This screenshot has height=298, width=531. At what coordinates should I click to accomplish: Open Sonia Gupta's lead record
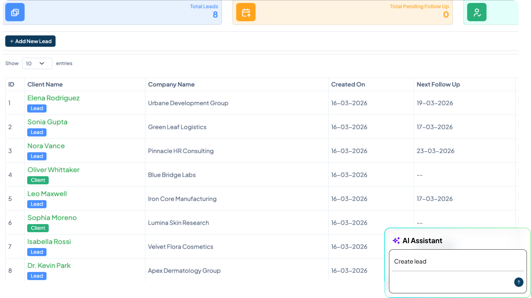[x=47, y=122]
